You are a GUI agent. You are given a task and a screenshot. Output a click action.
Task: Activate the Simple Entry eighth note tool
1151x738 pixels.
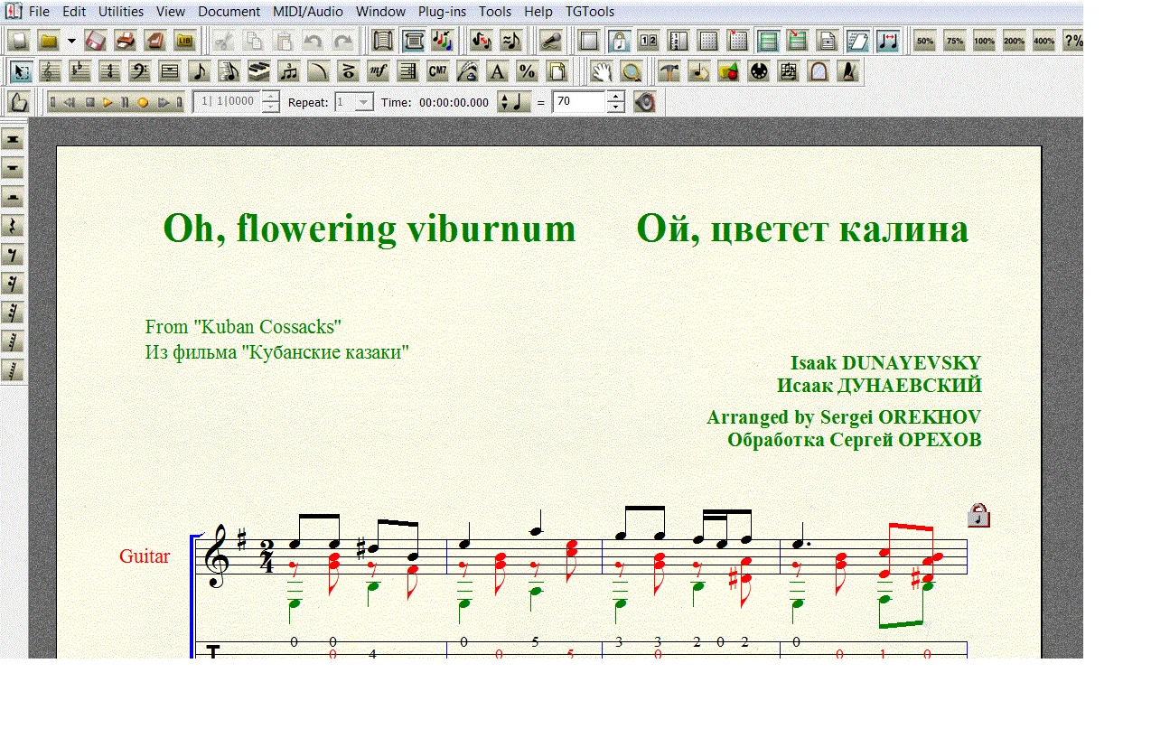[x=199, y=71]
